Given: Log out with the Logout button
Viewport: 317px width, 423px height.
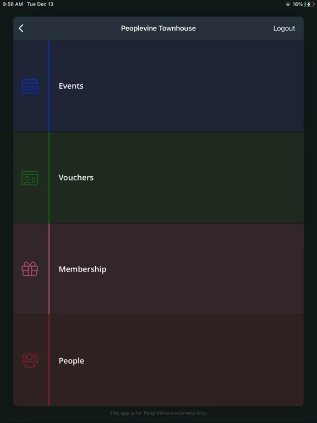Looking at the screenshot, I should (x=284, y=28).
